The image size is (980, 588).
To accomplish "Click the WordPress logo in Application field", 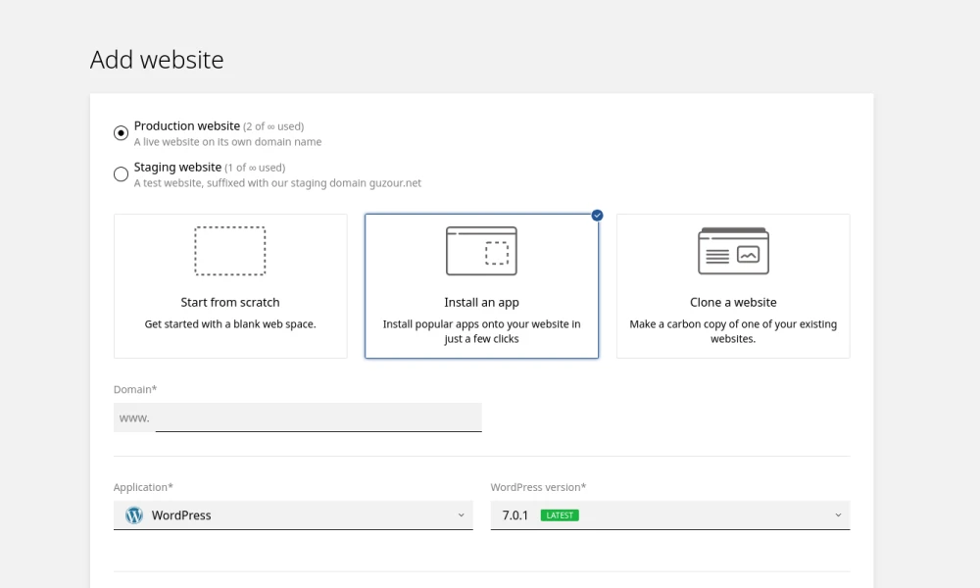I will tap(133, 515).
